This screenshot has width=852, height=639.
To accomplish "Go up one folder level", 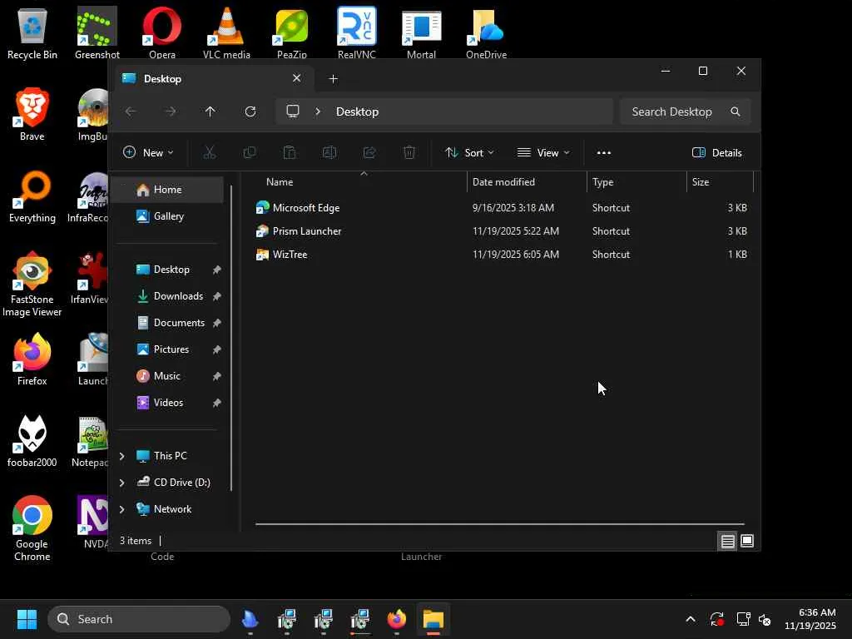I will 211,111.
